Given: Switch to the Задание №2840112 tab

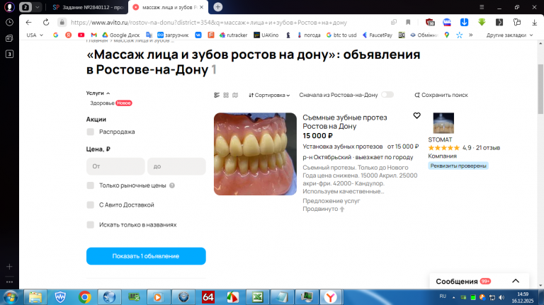Looking at the screenshot, I should (89, 7).
